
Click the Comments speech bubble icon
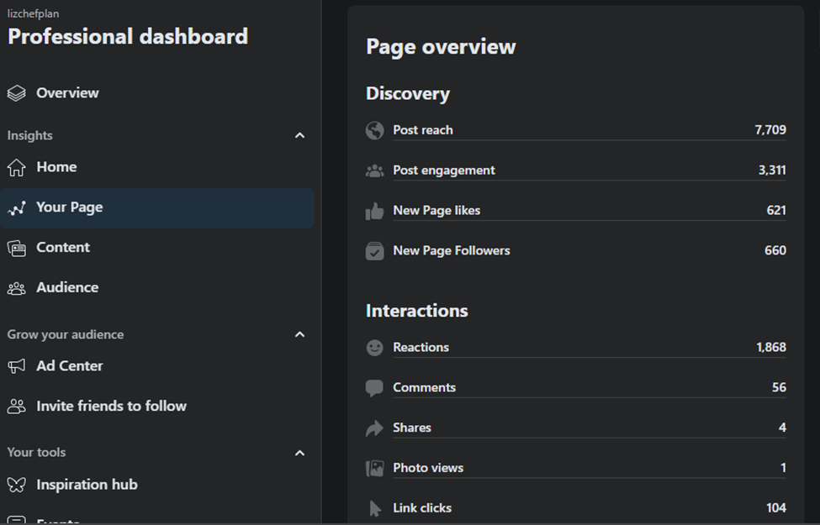tap(375, 388)
